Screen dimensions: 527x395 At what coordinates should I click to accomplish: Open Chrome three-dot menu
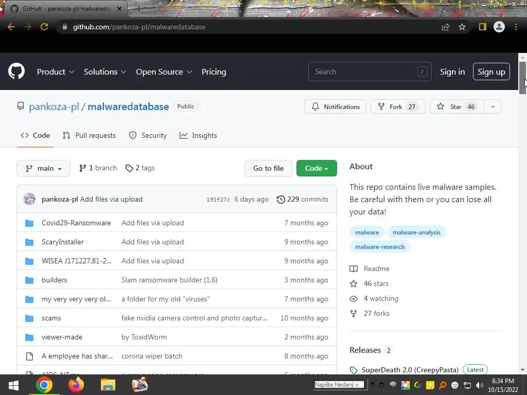(x=516, y=27)
